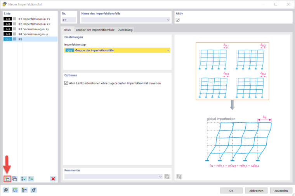Open the formula script icon
This screenshot has width=295, height=196.
(33, 190)
